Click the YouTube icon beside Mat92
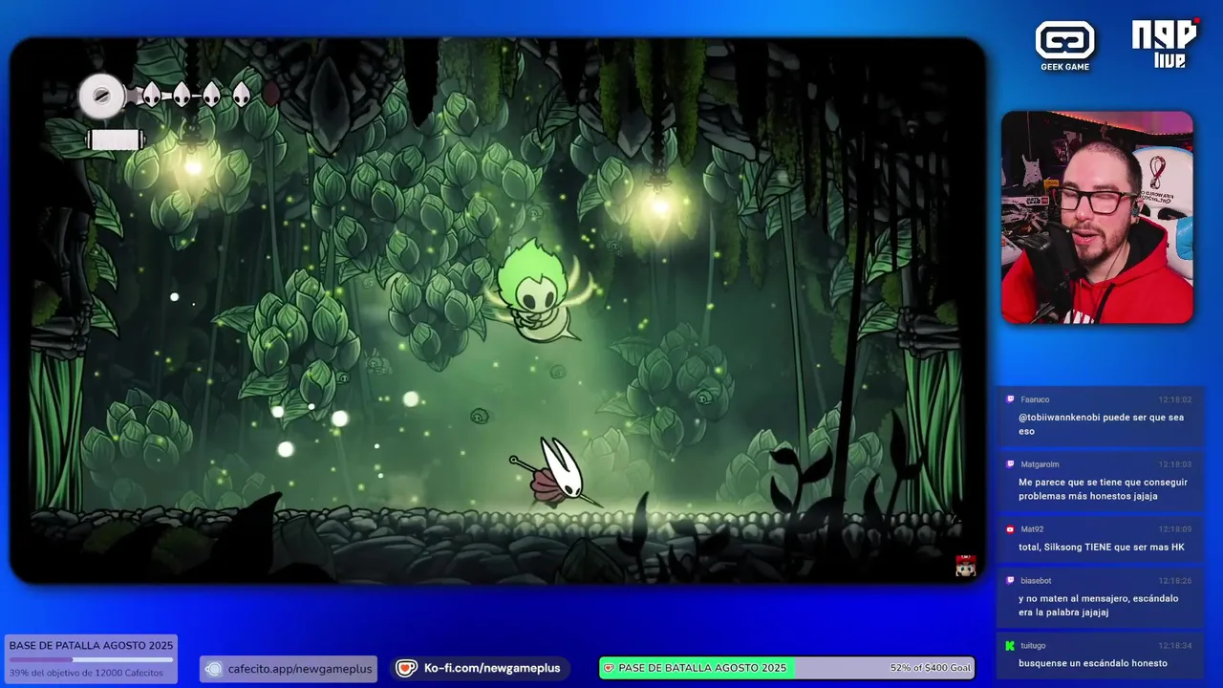 (1010, 529)
